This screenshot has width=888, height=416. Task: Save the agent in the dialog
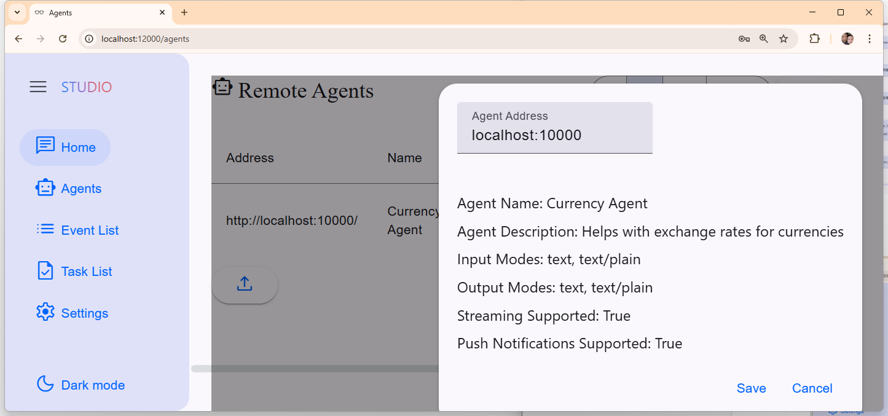(751, 388)
